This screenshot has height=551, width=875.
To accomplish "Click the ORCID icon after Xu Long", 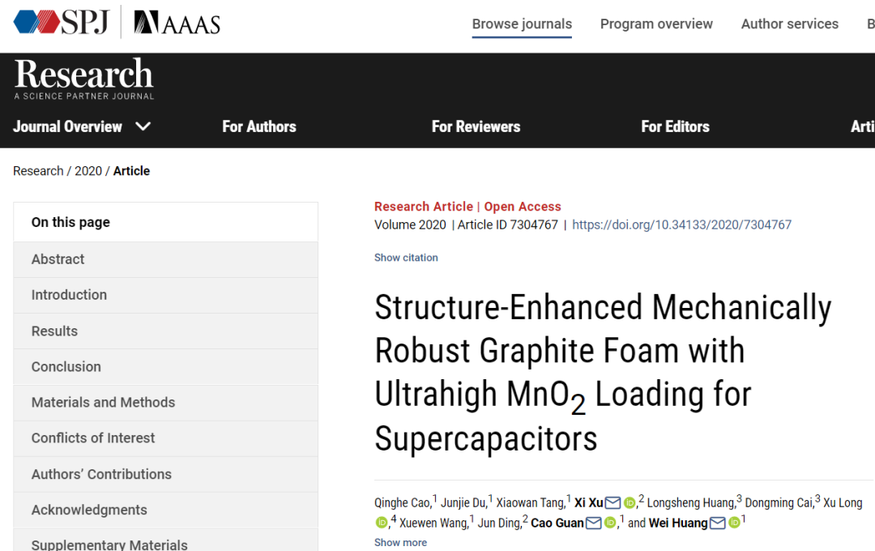I will pos(379,522).
